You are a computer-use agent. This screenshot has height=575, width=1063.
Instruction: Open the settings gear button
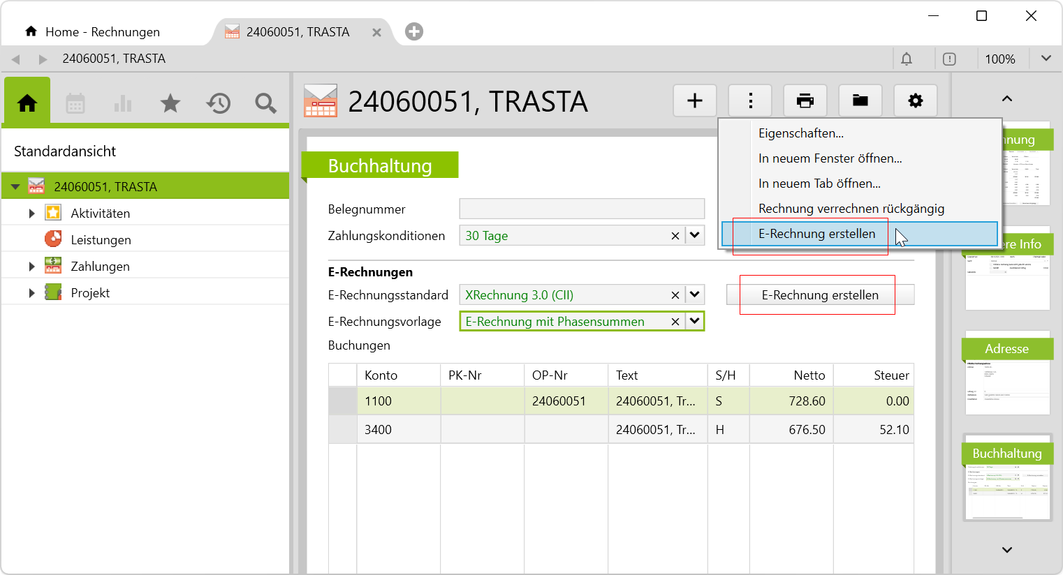[915, 101]
